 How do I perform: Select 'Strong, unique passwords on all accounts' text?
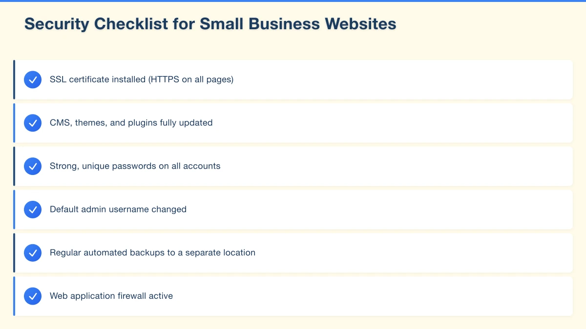coord(135,166)
